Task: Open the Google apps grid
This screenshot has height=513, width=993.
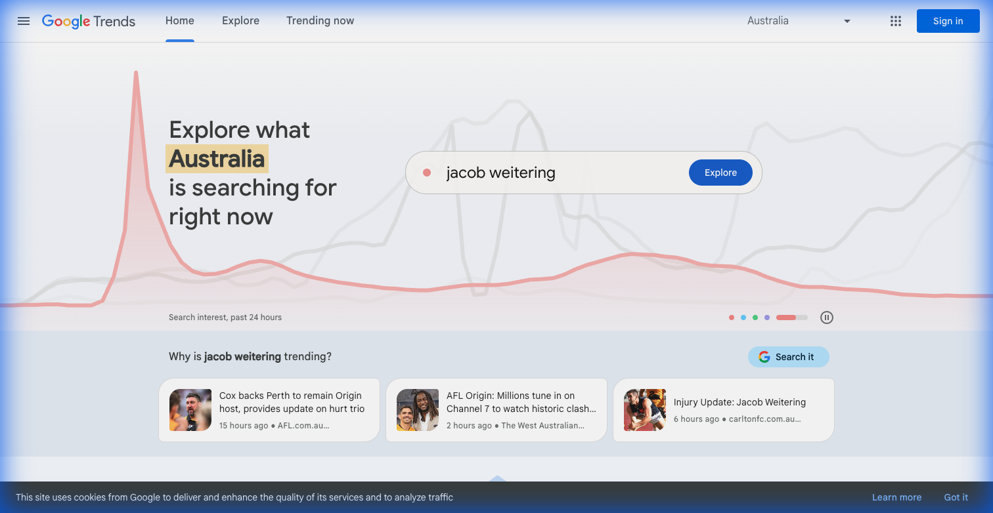Action: (x=896, y=21)
